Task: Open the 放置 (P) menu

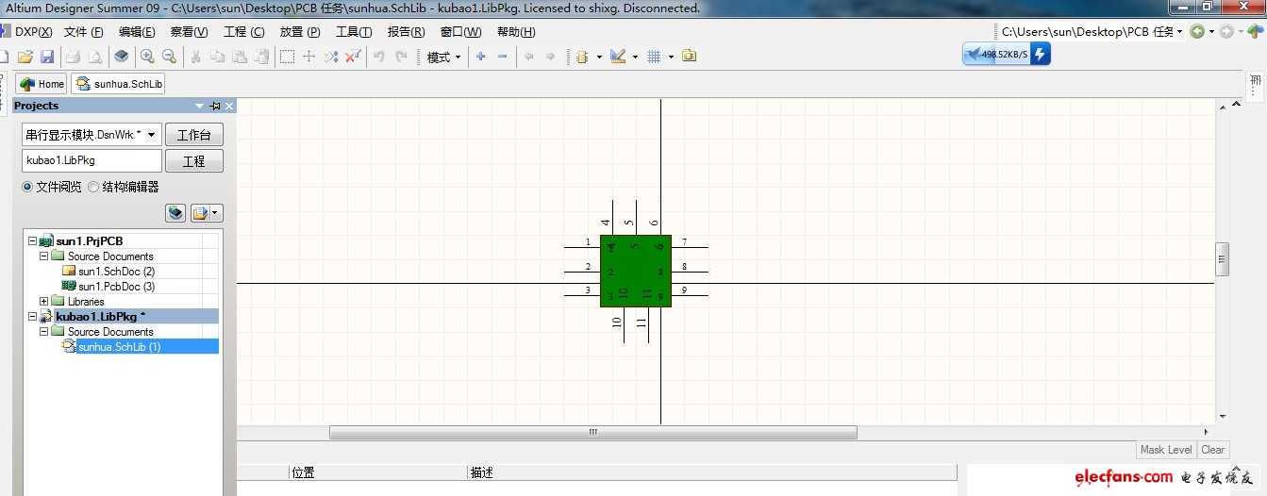Action: click(x=300, y=32)
